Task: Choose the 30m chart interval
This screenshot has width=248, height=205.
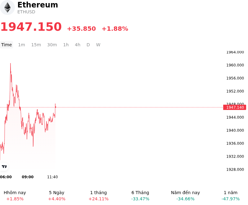Action: (x=52, y=45)
